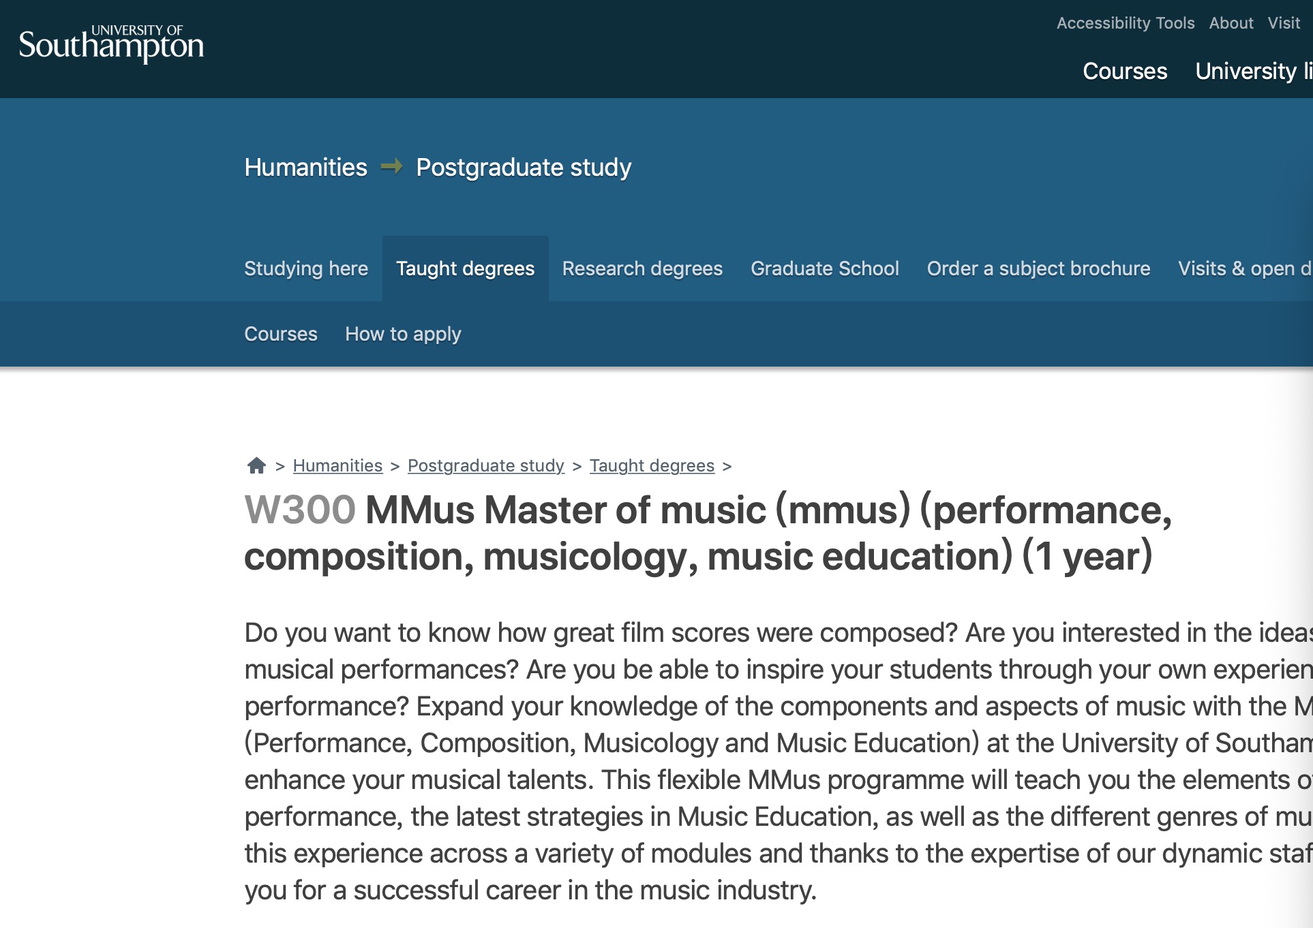
Task: Open the How to apply link
Action: coord(403,334)
